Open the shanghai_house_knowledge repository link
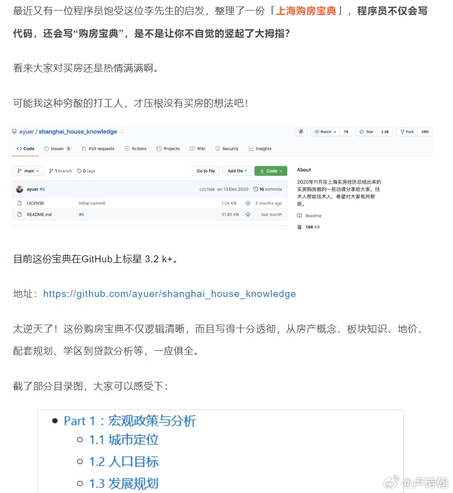453x493 pixels. pos(78,132)
